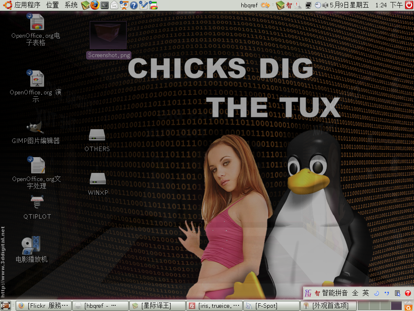
Task: Select the OpenOffice.org电子表格 desktop icon
Action: coord(36,30)
